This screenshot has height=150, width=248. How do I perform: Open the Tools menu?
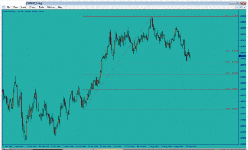pyautogui.click(x=41, y=7)
